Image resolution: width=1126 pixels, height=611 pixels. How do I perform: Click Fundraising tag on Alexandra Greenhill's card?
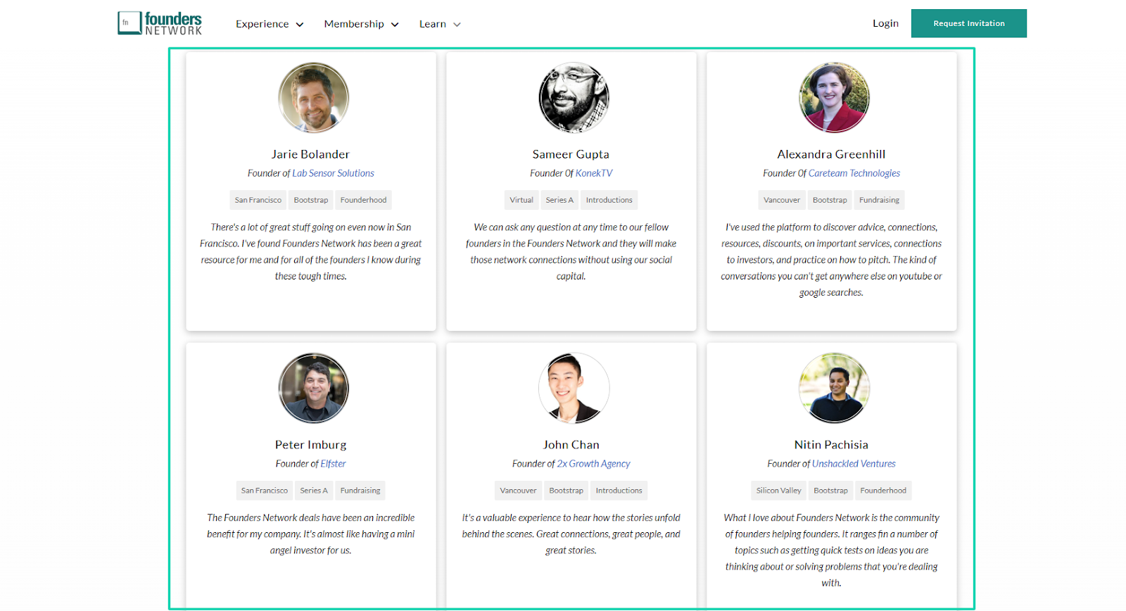pos(879,200)
